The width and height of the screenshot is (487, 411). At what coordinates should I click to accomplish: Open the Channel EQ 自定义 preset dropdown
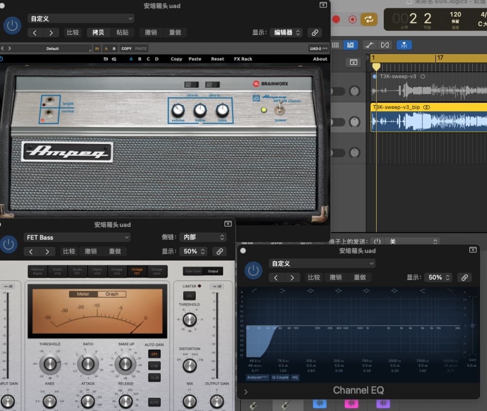pos(322,264)
